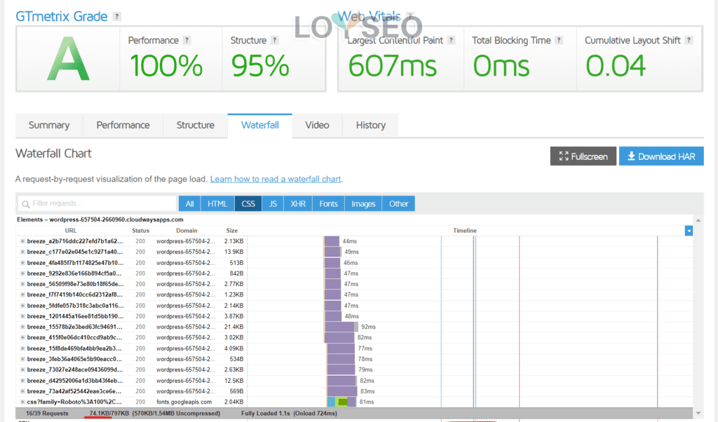Expand the breeze_73027e248ace09436099d request row

[22, 370]
